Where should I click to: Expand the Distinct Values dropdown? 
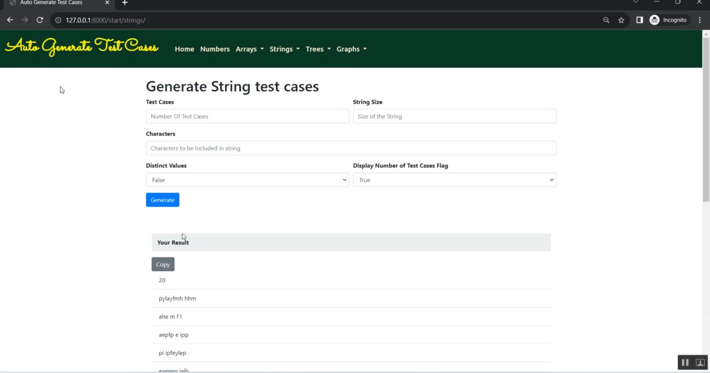point(247,180)
